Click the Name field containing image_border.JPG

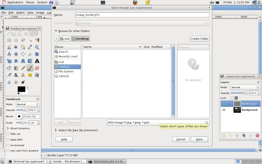coord(142,15)
